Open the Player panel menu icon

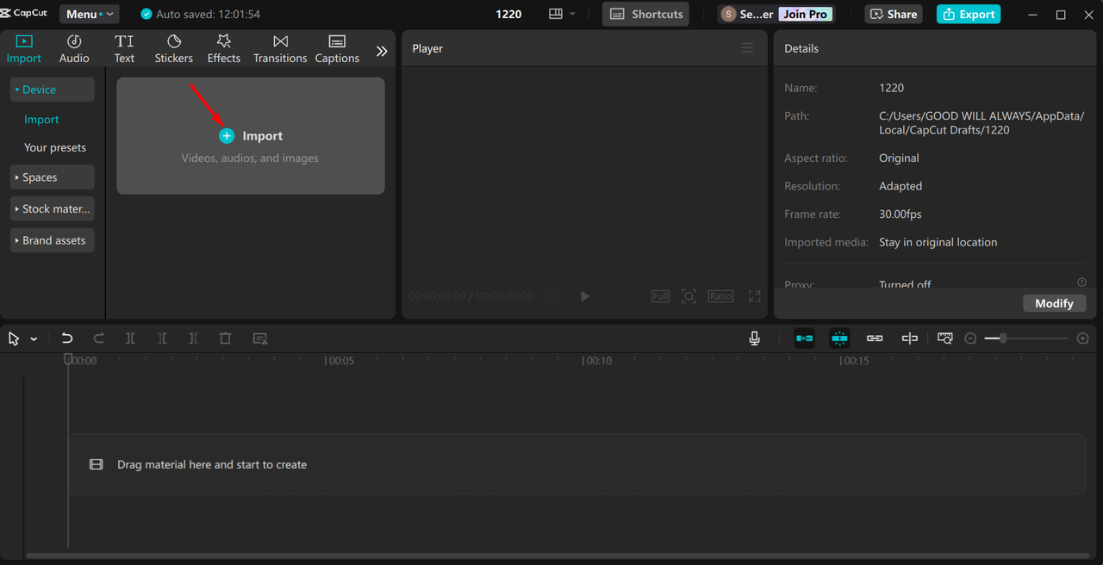(747, 48)
